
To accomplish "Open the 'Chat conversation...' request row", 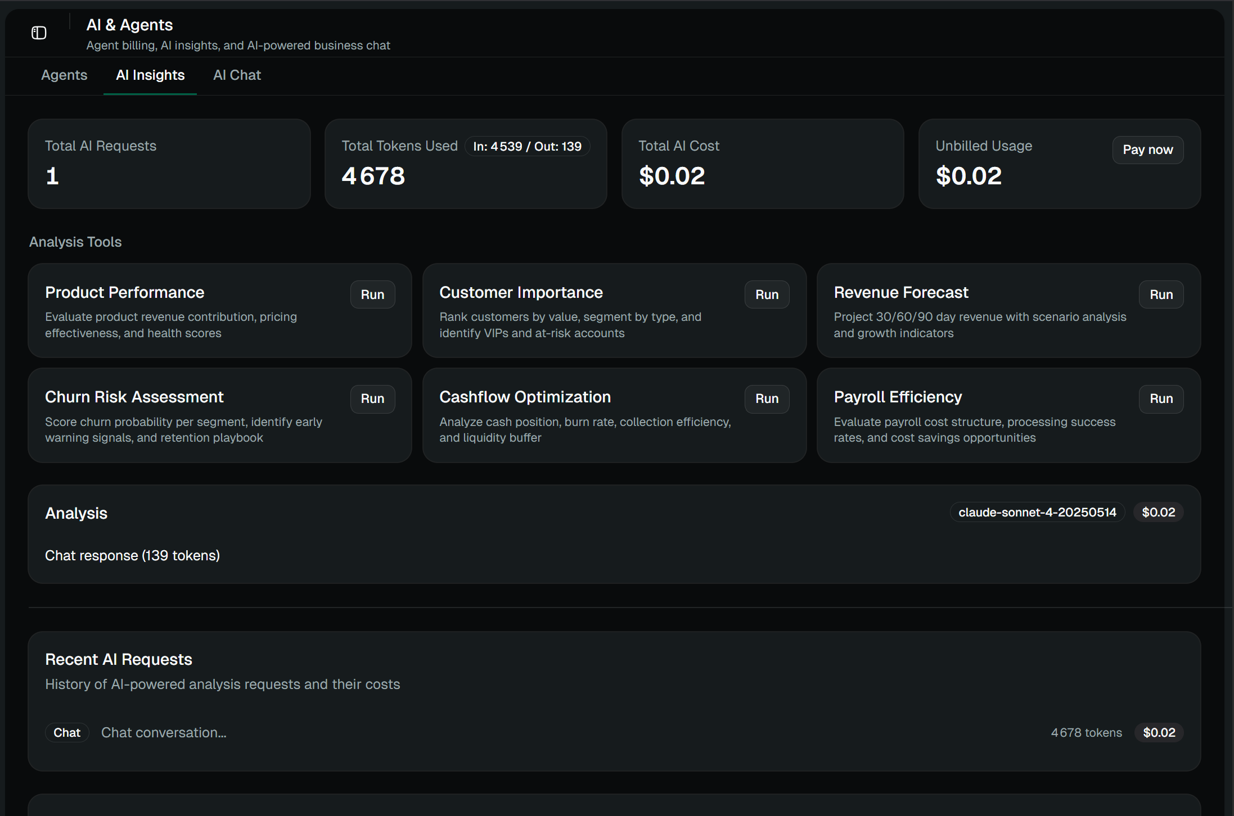I will point(614,733).
